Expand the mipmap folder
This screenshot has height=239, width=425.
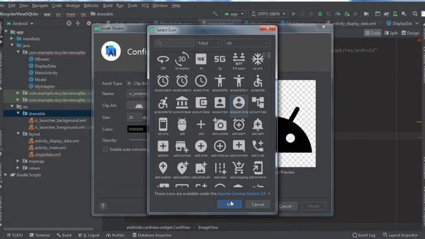point(18,161)
